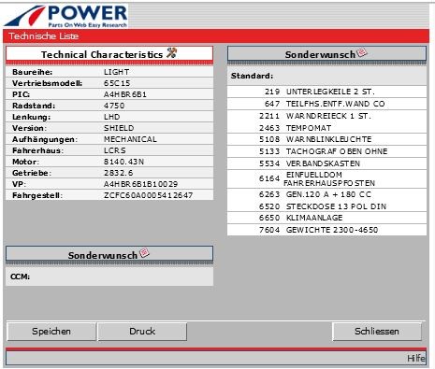Select row 6650 KLIMAANLAGE
The width and height of the screenshot is (435, 369).
(x=326, y=218)
